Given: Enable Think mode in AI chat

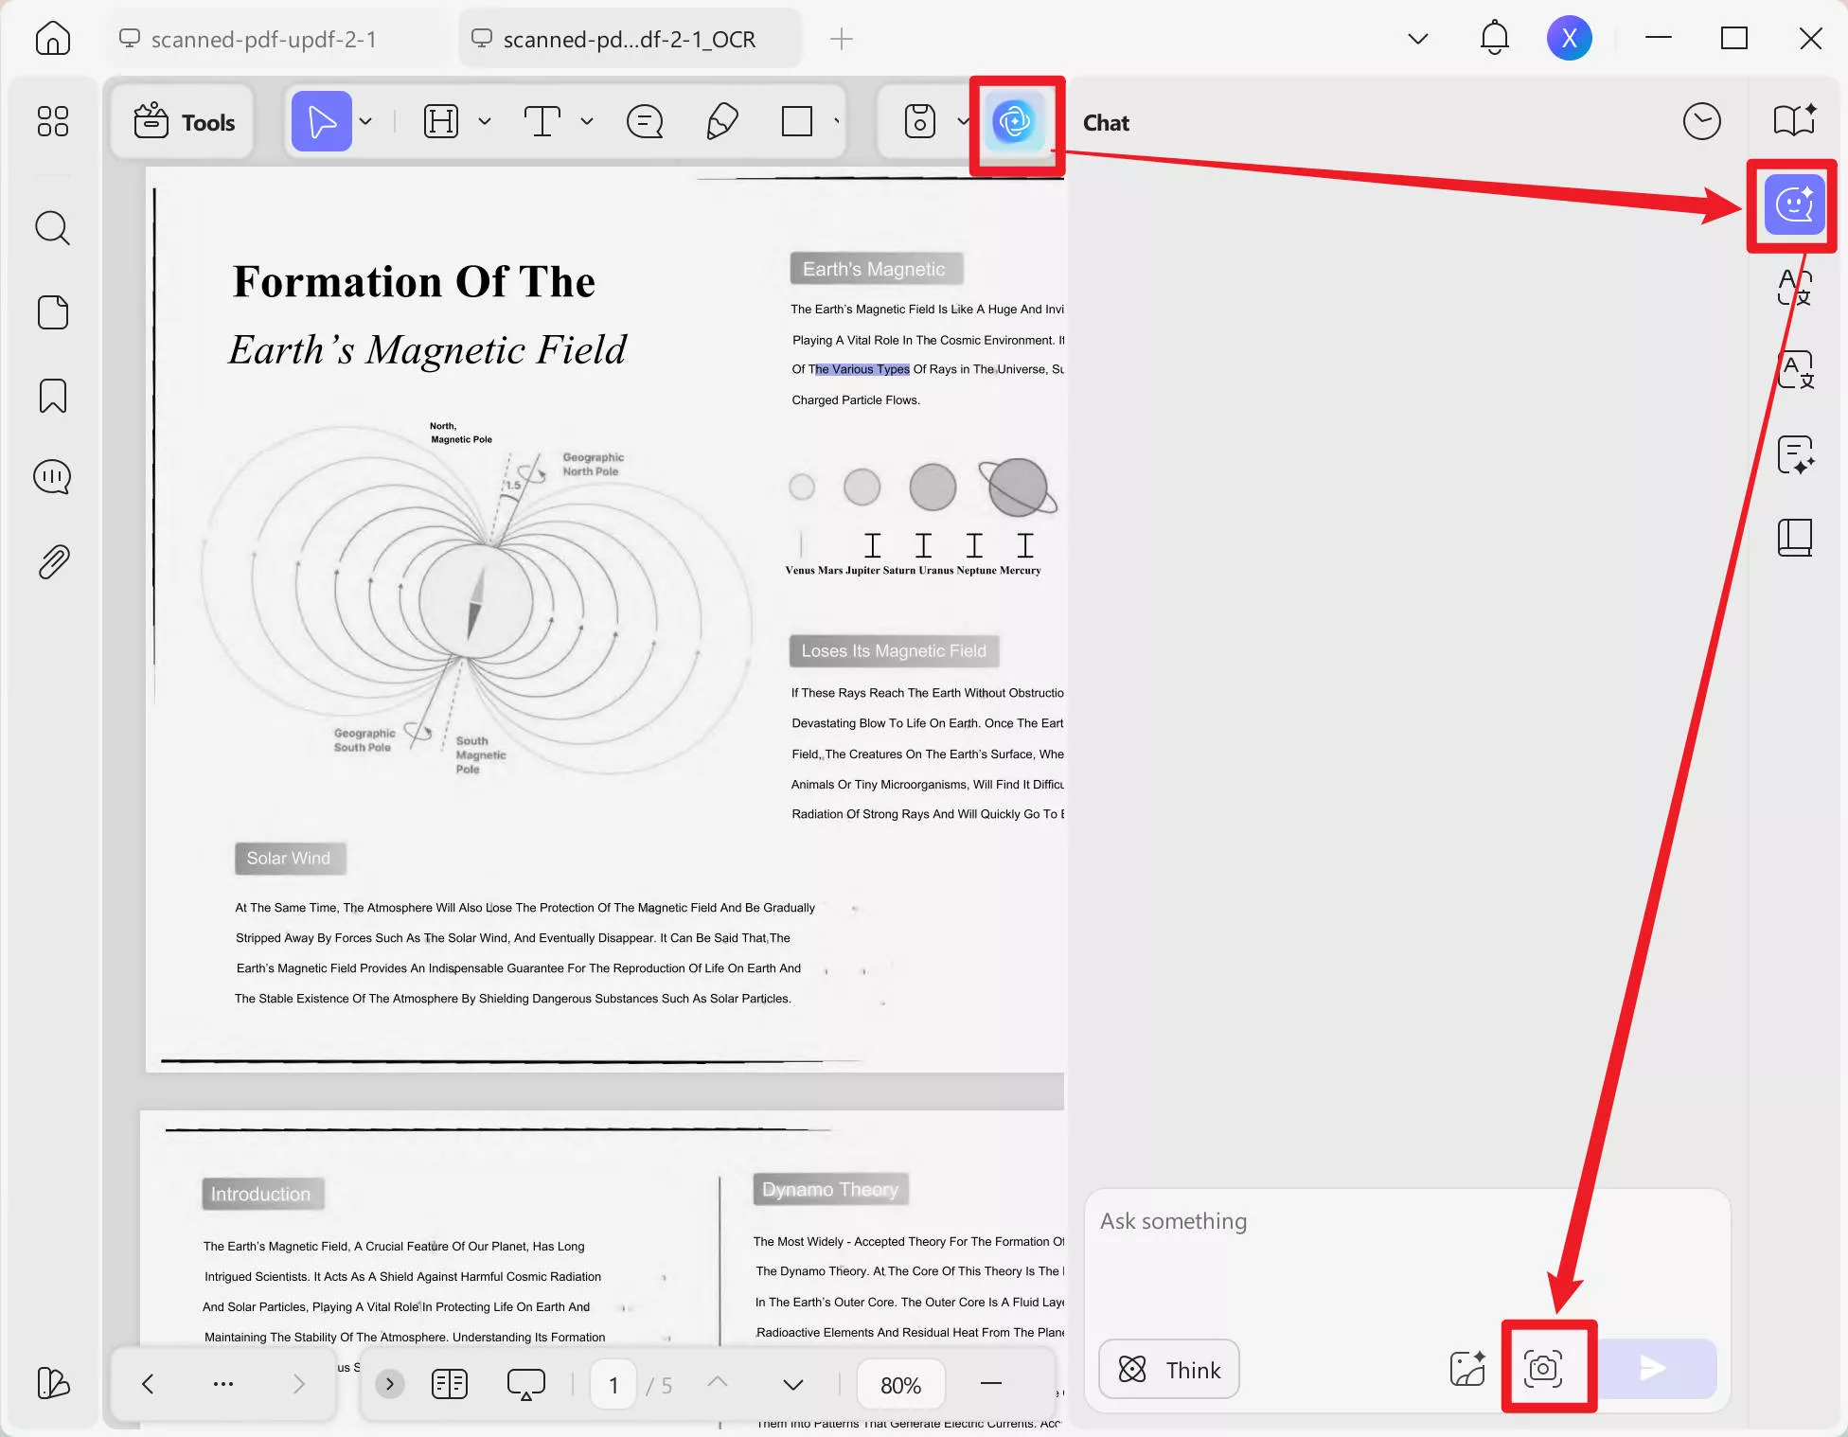Looking at the screenshot, I should click(1168, 1369).
